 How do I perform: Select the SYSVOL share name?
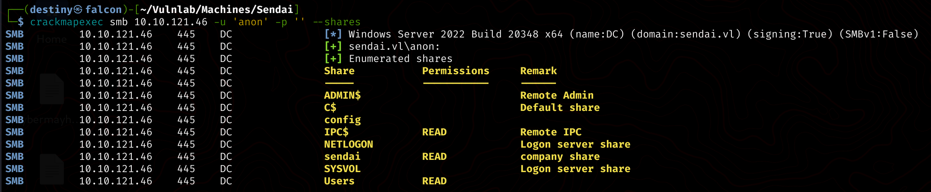(342, 169)
